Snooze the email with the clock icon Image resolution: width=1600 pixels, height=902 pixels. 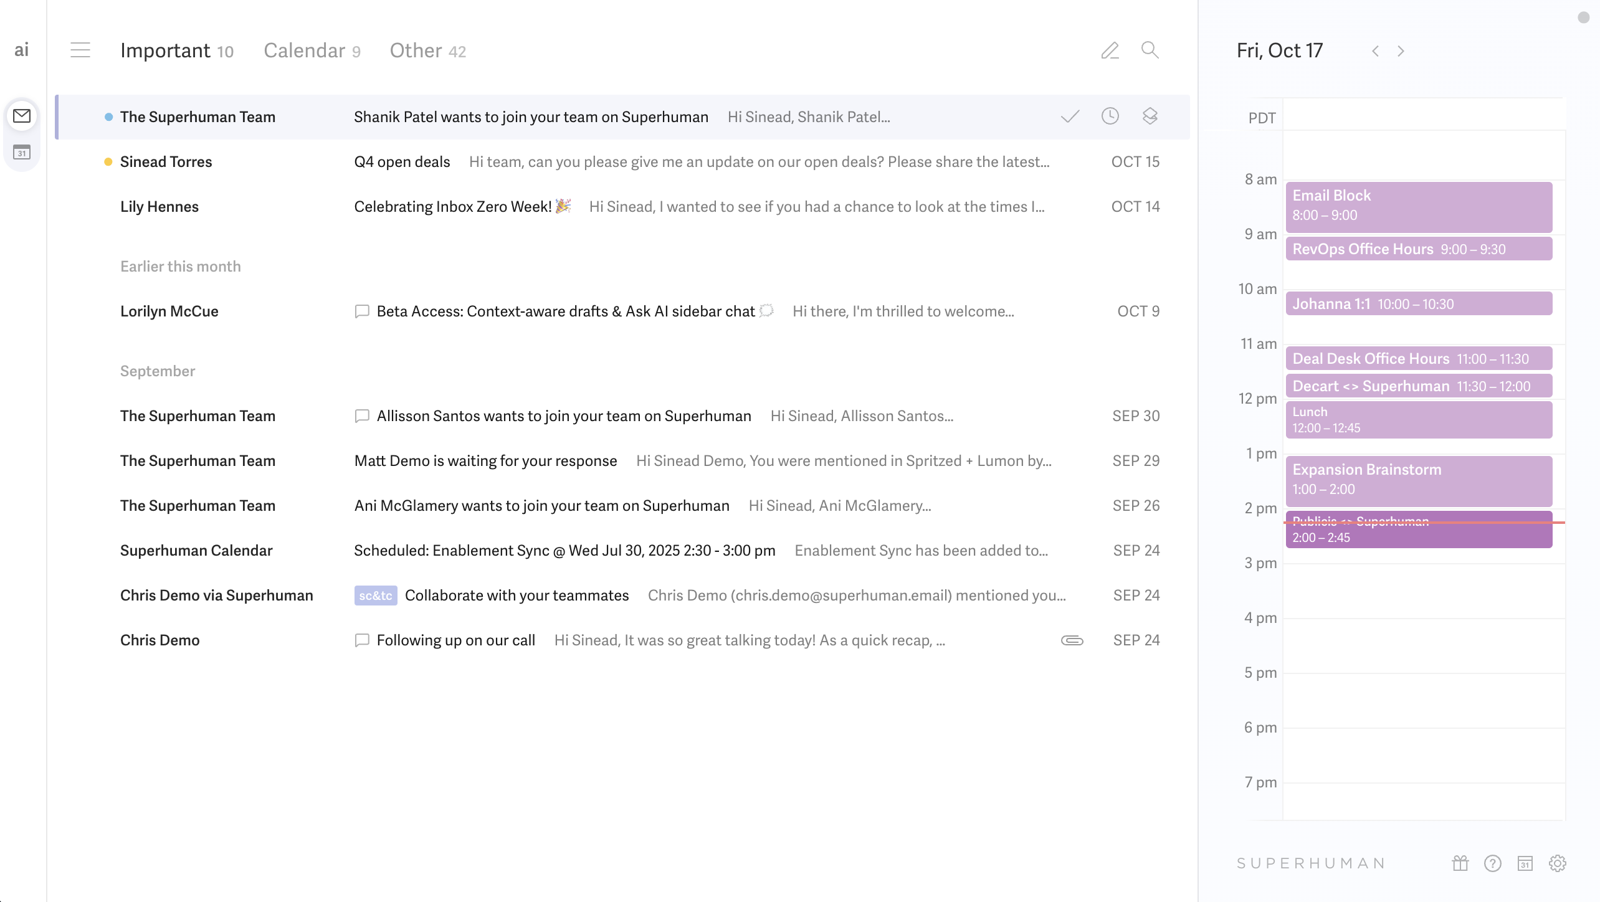[x=1110, y=116]
